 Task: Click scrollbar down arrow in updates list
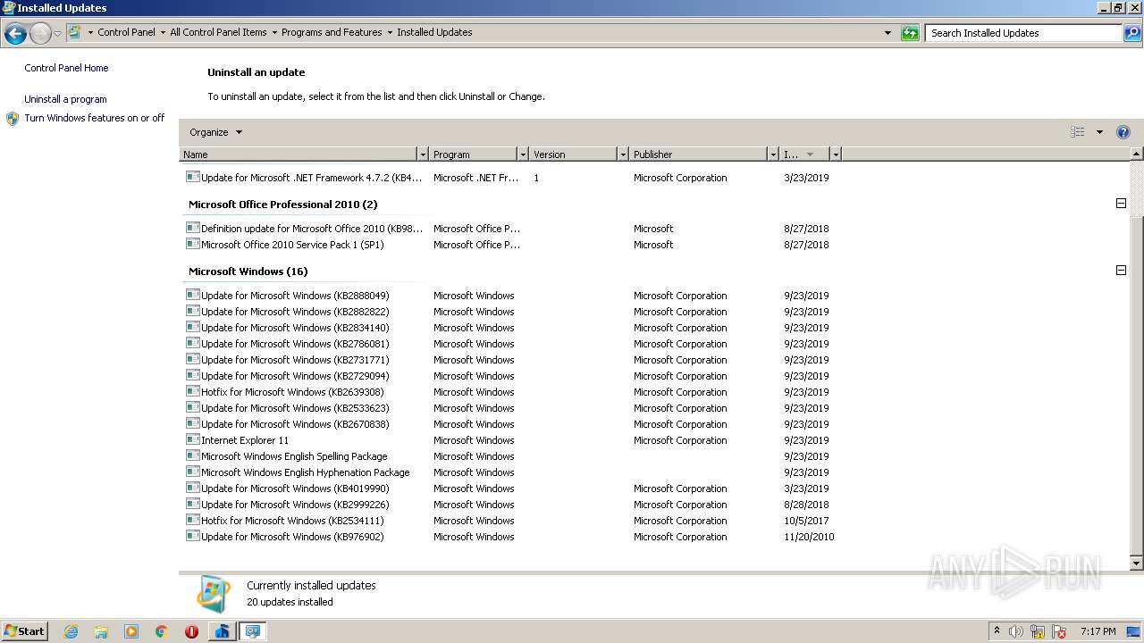[1137, 564]
